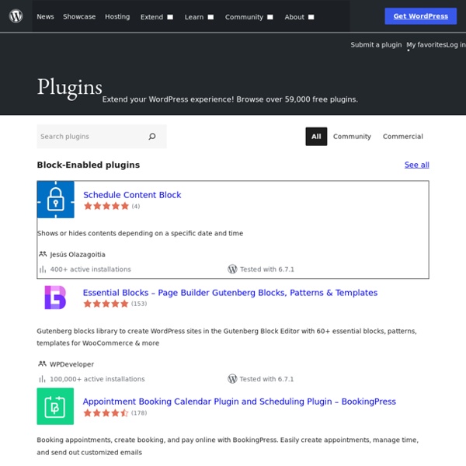The height and width of the screenshot is (466, 466).
Task: Click the BookingPress star rating
Action: pyautogui.click(x=106, y=413)
